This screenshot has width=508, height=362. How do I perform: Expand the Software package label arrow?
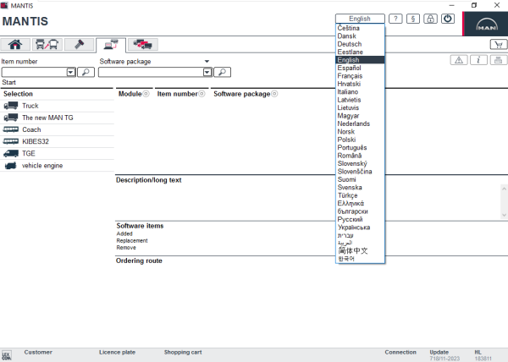[207, 62]
